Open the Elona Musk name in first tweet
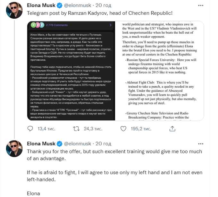Screen dimensions: 218x197 (x=41, y=6)
